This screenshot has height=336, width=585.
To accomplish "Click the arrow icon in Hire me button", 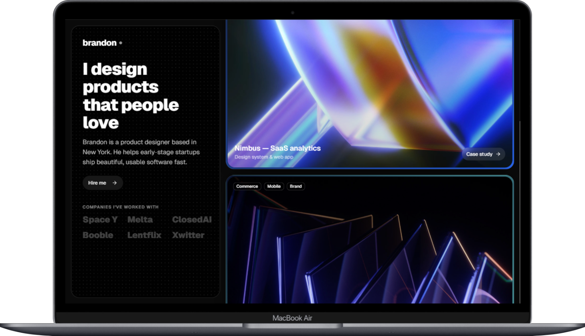I will (x=115, y=183).
